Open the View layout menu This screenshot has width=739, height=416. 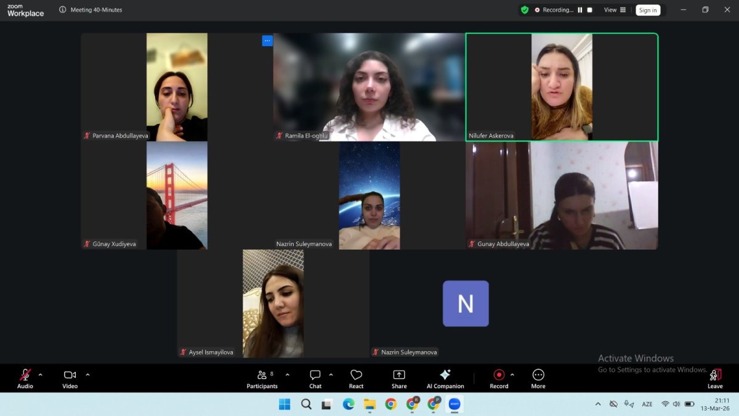[615, 10]
